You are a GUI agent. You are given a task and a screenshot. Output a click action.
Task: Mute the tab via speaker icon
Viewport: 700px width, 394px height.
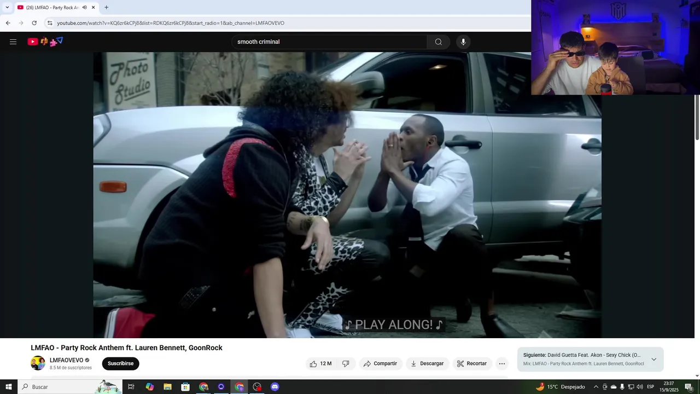click(x=84, y=7)
